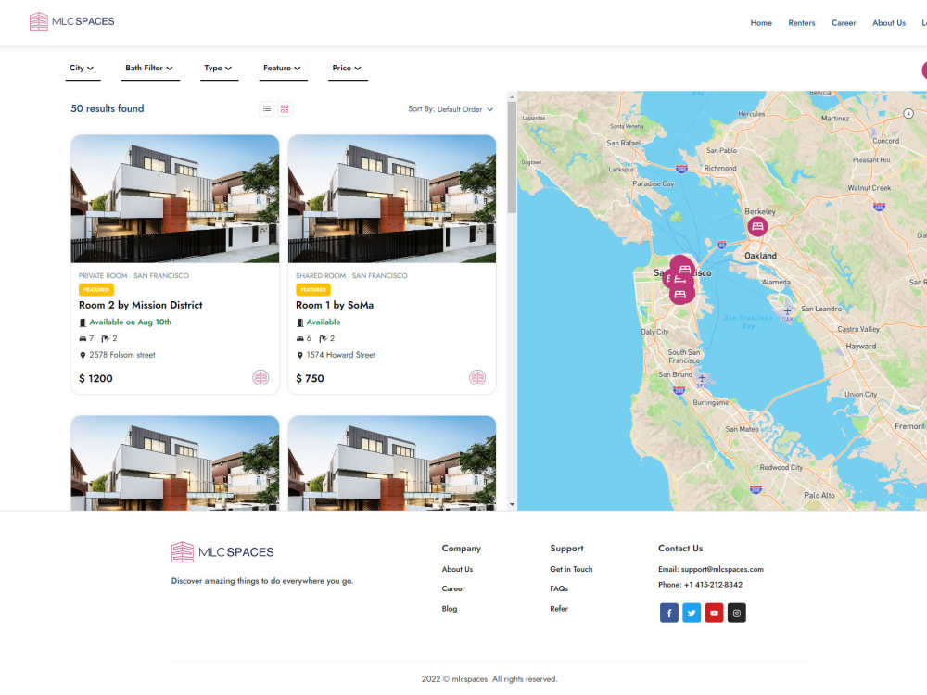Open the Facebook social icon
The height and width of the screenshot is (695, 927).
tap(669, 613)
